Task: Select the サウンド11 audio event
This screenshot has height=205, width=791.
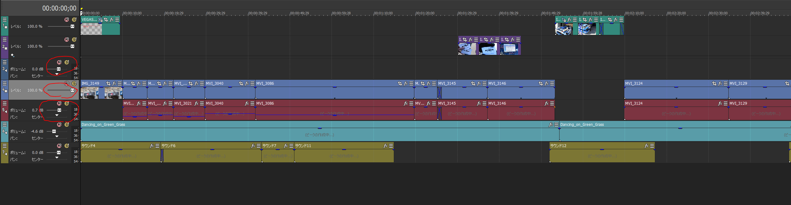Action: click(343, 155)
